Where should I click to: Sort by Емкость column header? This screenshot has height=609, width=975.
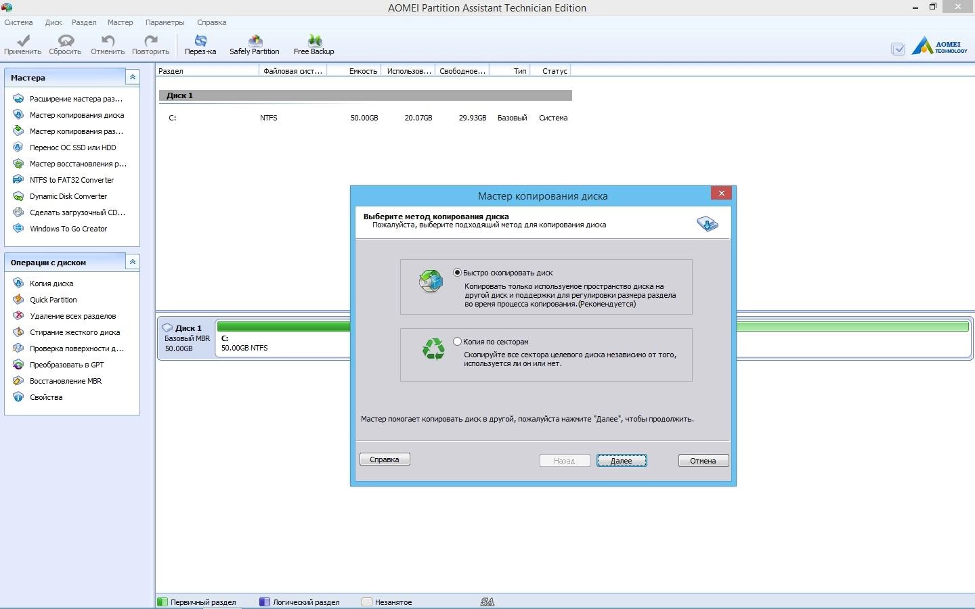[x=354, y=70]
